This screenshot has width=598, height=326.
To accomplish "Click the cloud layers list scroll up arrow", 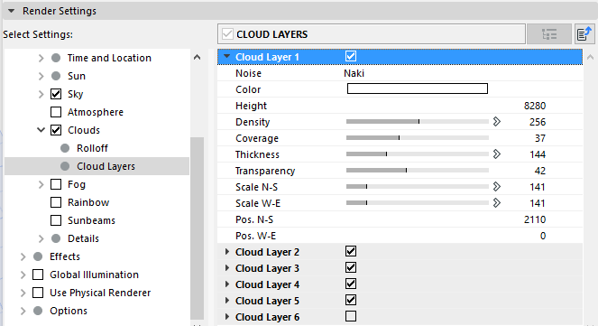I will pos(591,58).
